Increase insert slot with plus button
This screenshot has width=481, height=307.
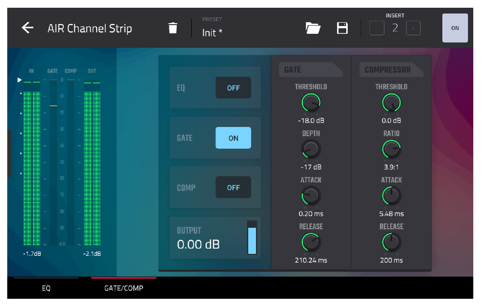(x=413, y=28)
